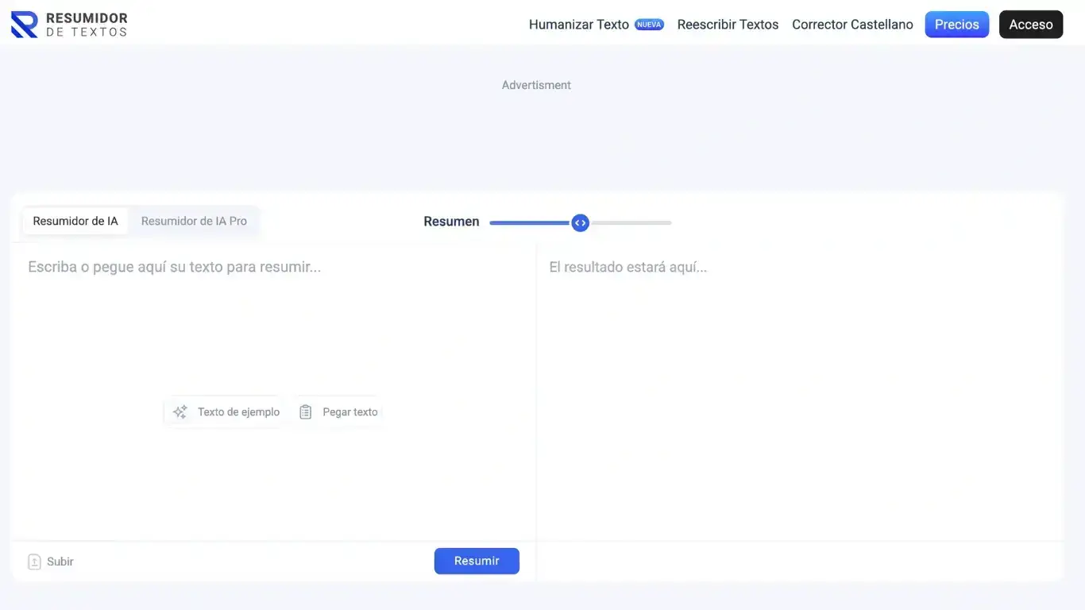1085x610 pixels.
Task: Click the Acceso button
Action: click(1031, 24)
